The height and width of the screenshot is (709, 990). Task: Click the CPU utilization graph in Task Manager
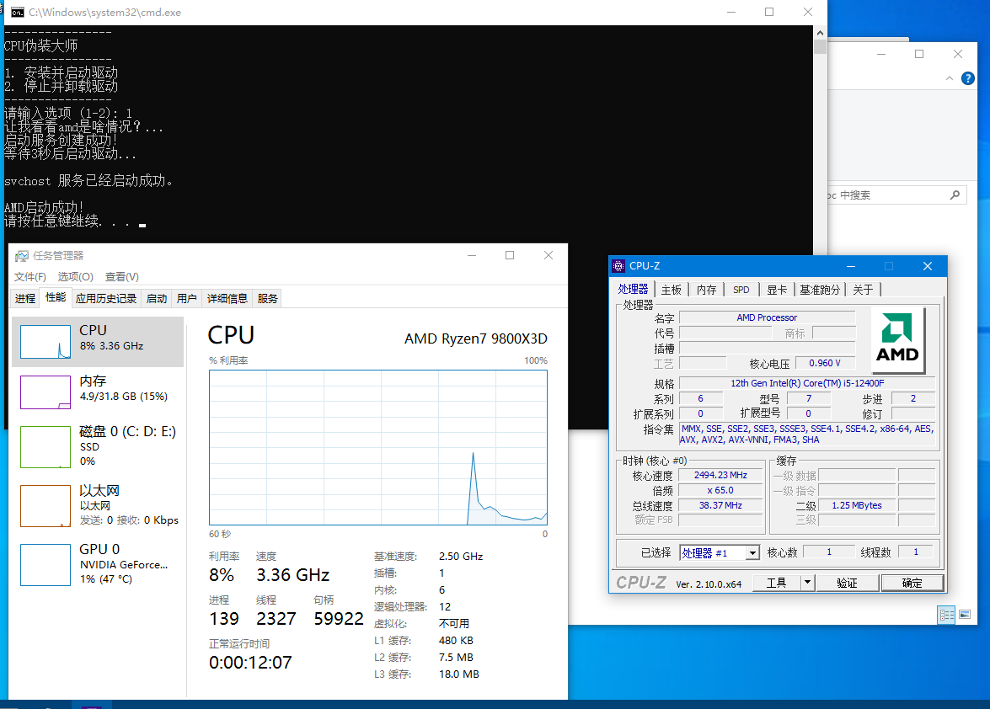pos(378,447)
